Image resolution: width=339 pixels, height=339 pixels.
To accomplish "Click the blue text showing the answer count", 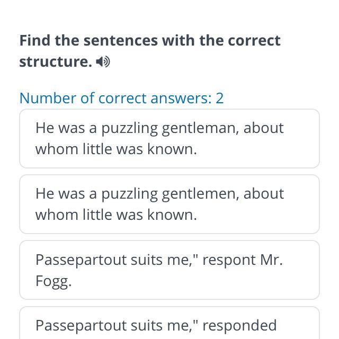I will pyautogui.click(x=121, y=98).
